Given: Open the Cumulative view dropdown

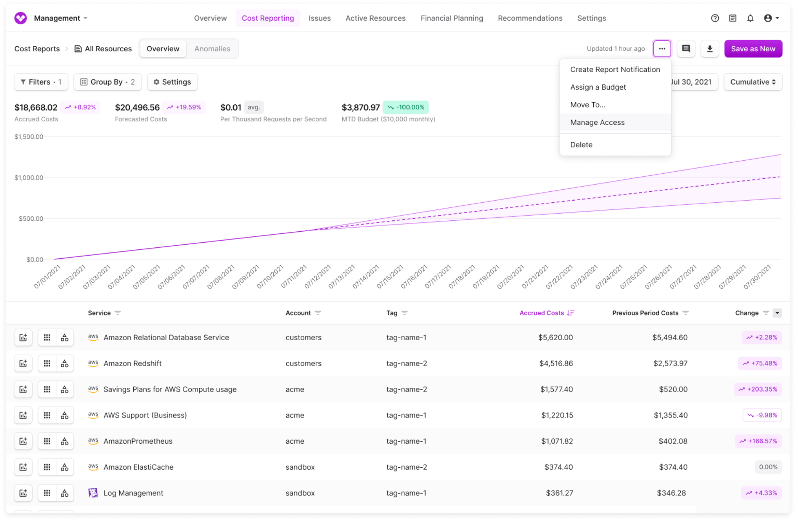Looking at the screenshot, I should click(752, 82).
